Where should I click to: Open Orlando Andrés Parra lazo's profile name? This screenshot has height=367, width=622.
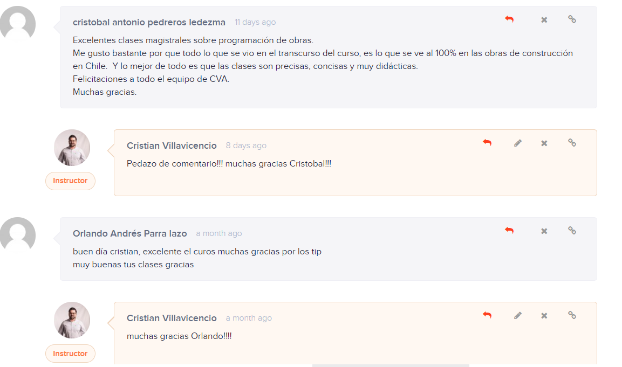click(x=129, y=234)
